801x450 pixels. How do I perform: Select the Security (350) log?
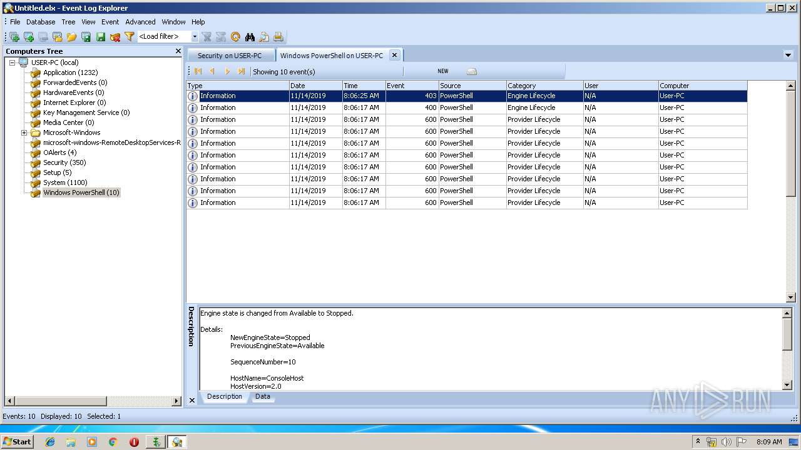pyautogui.click(x=64, y=162)
